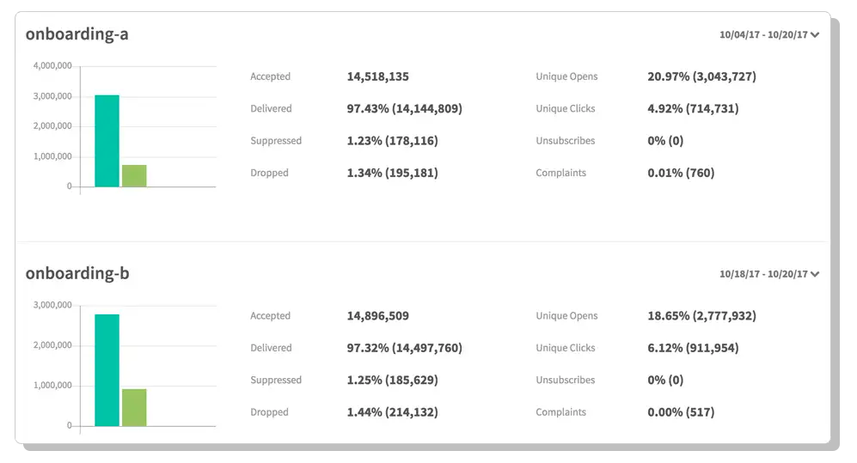
Task: Click the Suppressed label in onboarding-a
Action: (x=276, y=141)
